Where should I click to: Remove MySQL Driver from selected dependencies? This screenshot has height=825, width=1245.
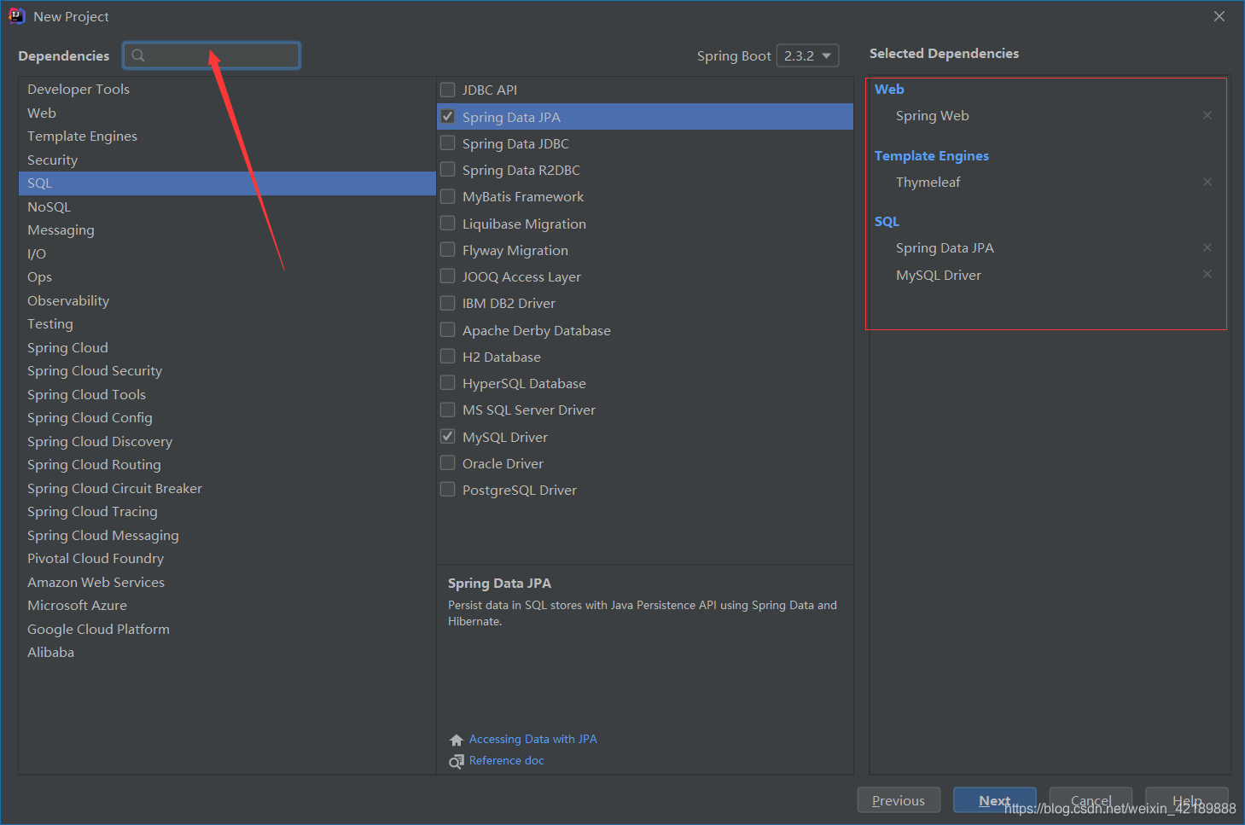coord(1207,274)
